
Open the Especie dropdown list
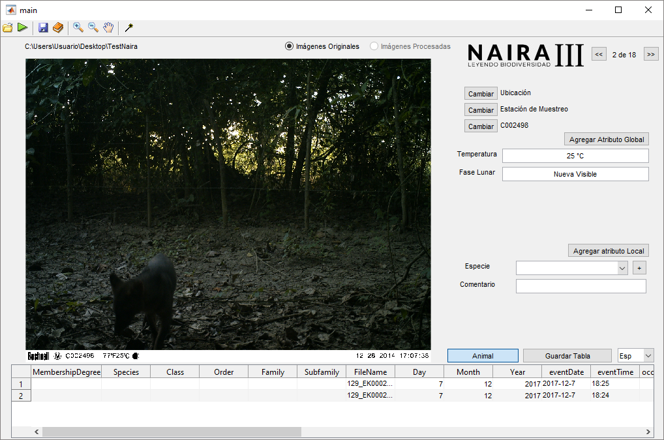coord(622,268)
